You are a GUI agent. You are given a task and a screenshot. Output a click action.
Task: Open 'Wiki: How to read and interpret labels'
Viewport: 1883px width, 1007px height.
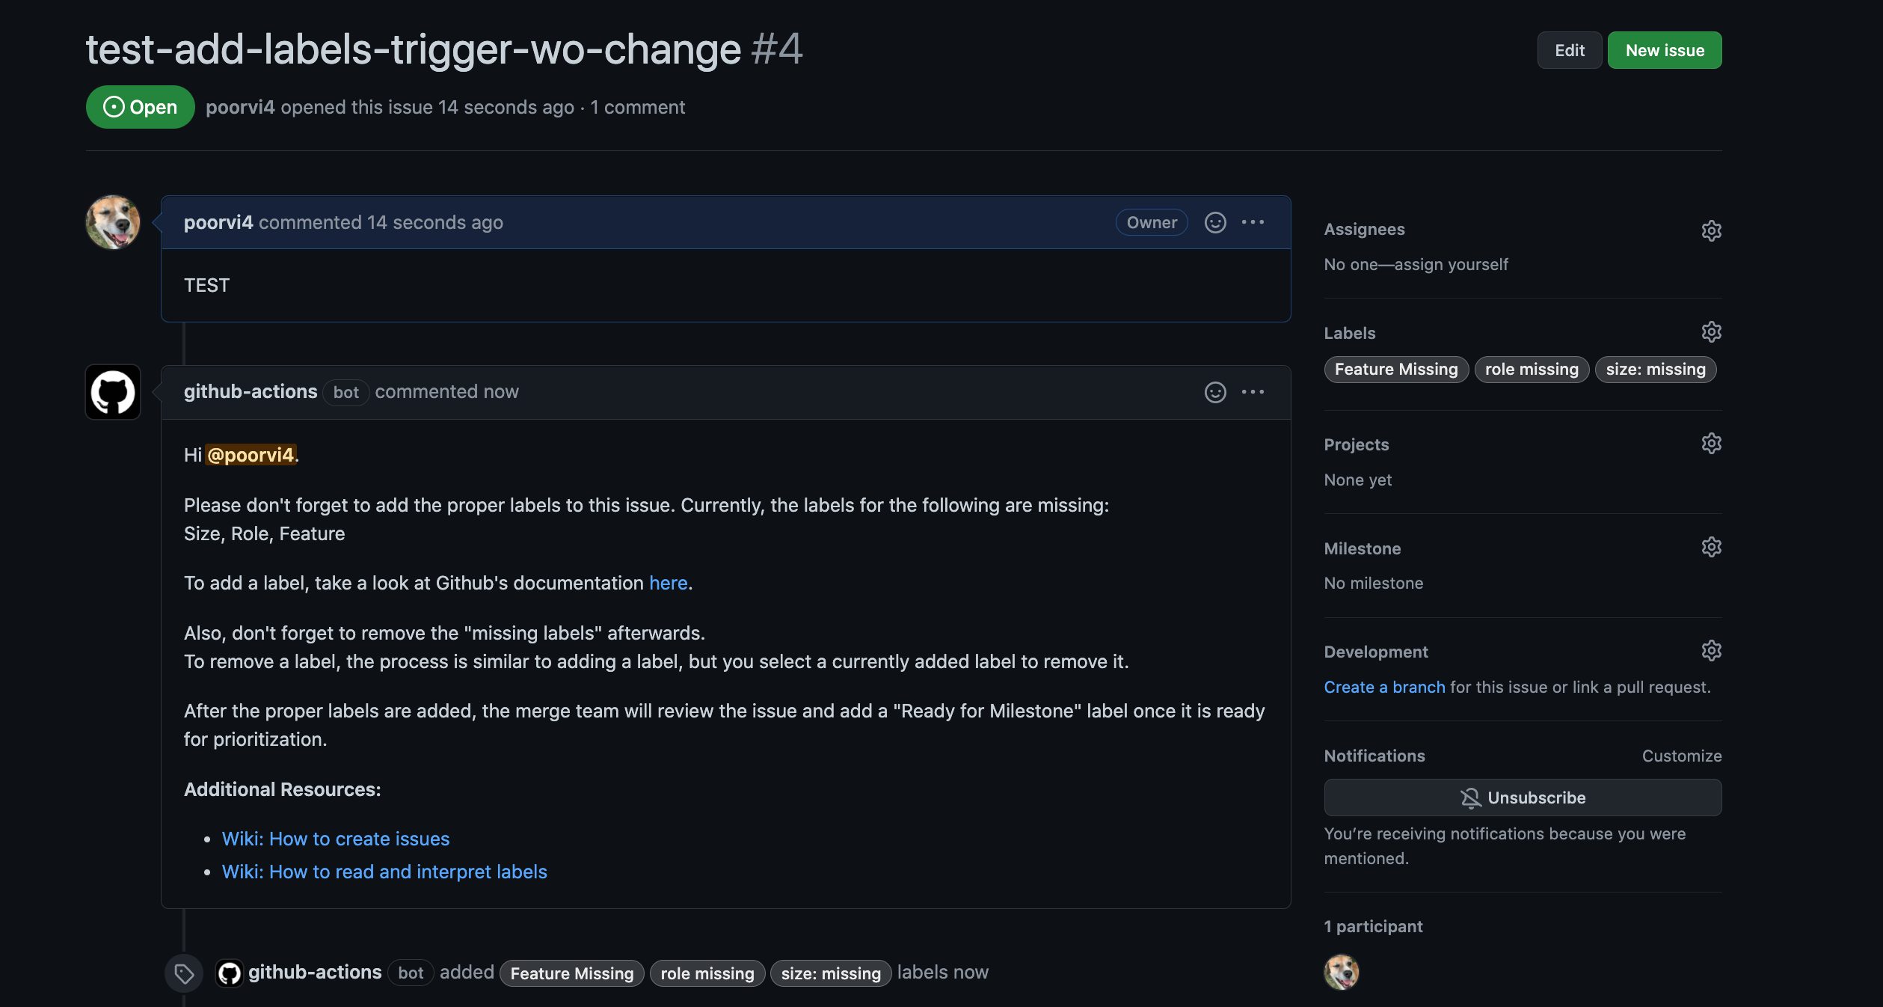384,872
